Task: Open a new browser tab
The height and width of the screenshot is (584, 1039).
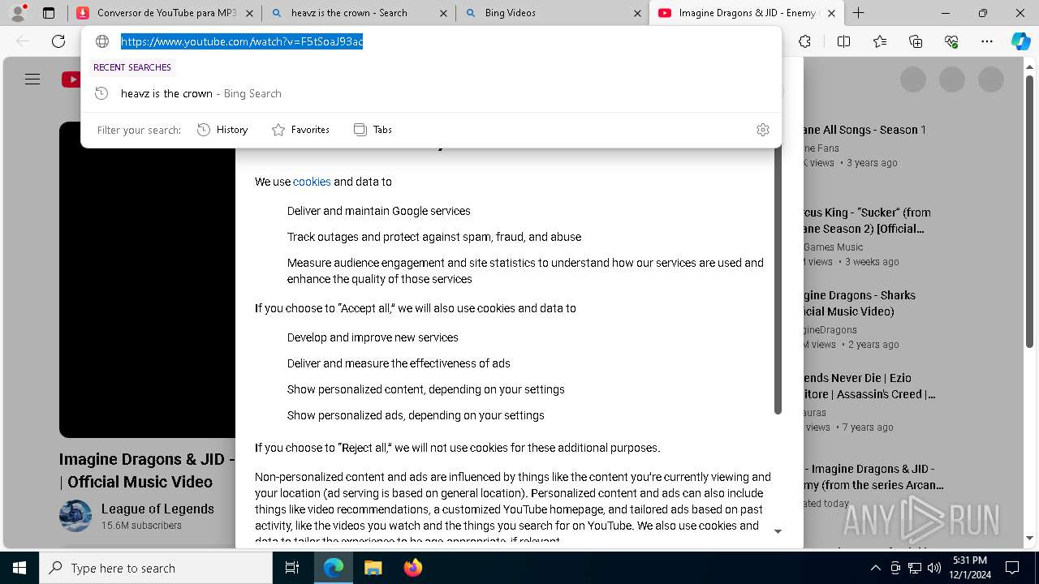Action: click(x=858, y=13)
